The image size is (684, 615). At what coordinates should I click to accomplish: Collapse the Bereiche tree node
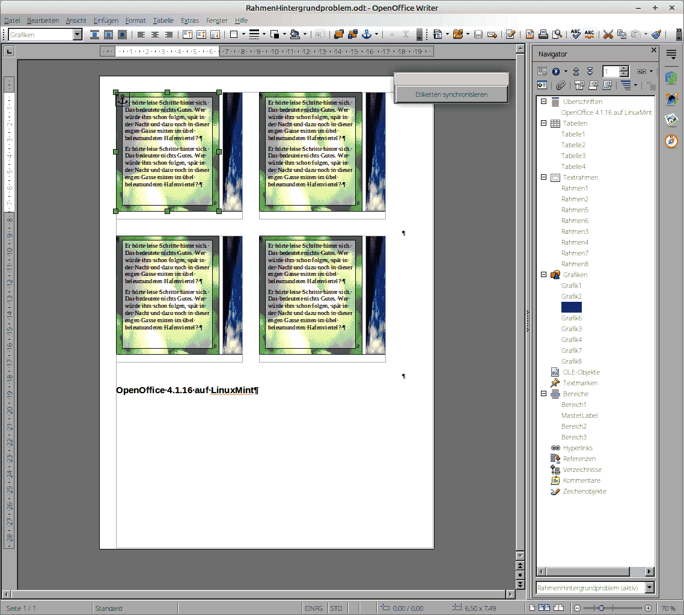pyautogui.click(x=543, y=393)
